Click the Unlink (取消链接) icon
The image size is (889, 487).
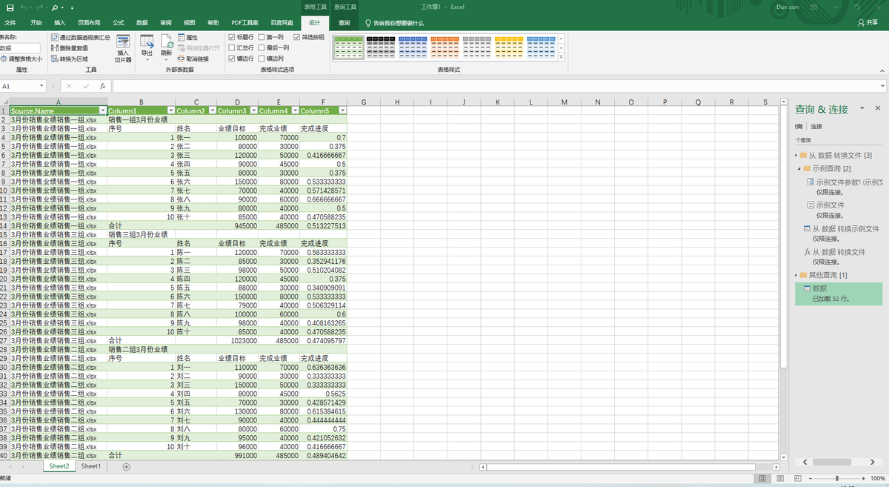193,59
